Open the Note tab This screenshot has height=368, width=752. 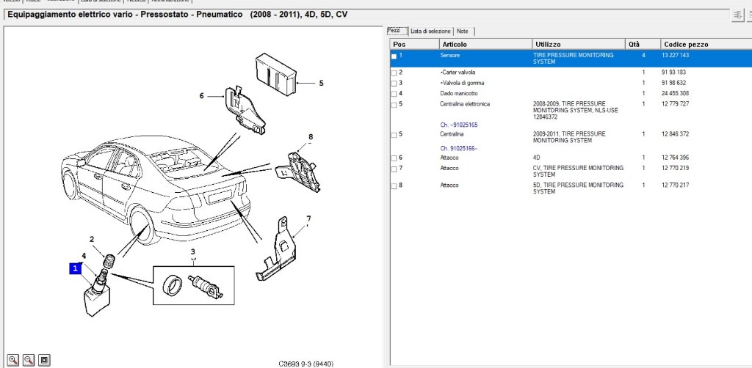point(463,31)
